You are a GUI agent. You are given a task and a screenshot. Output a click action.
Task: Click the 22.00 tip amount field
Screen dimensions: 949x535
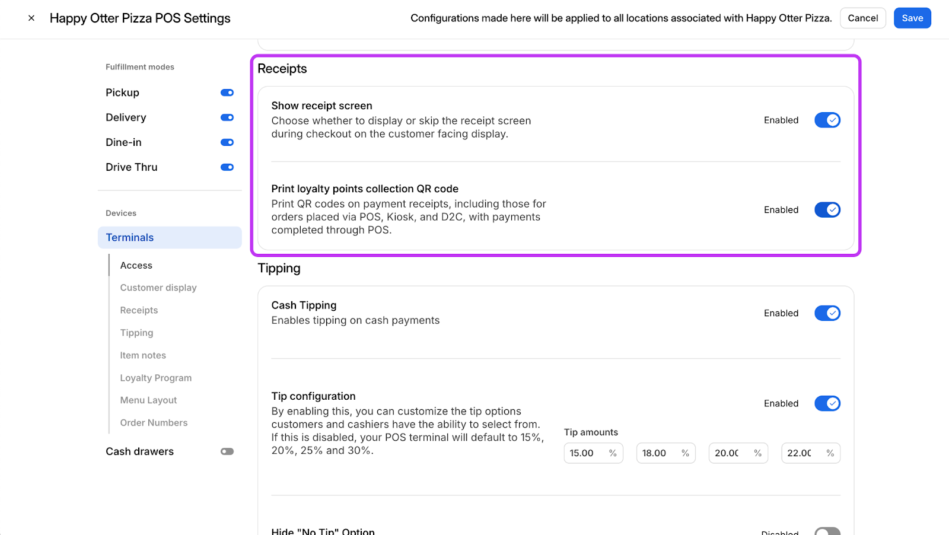coord(811,453)
